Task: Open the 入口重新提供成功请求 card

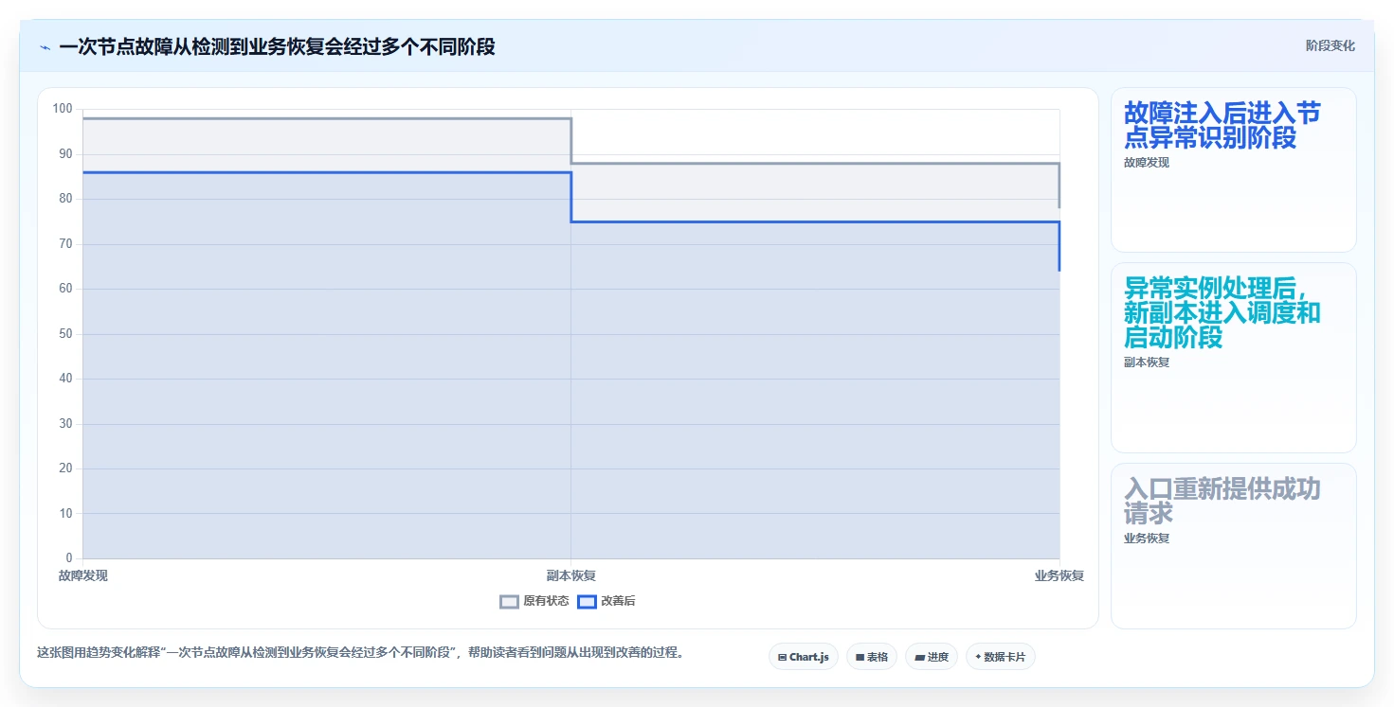Action: pos(1234,546)
